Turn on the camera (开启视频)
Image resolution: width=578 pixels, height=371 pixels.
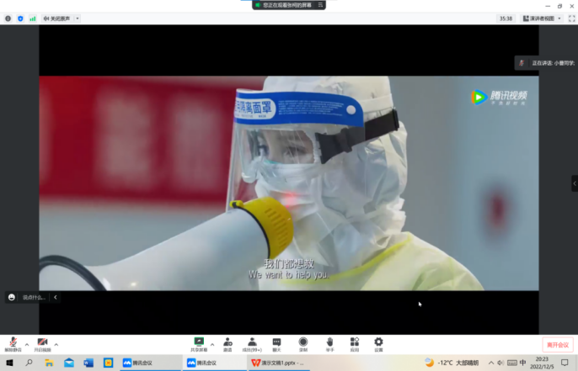coord(42,345)
